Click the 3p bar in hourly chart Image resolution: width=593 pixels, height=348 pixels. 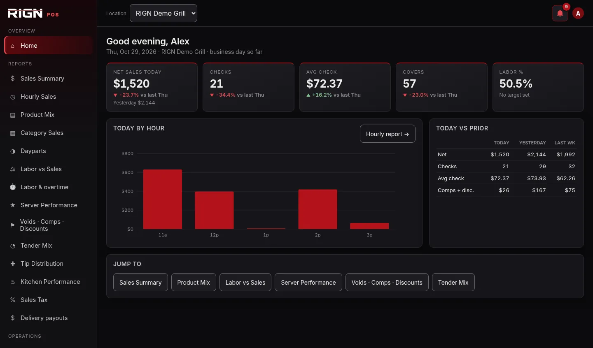[369, 226]
